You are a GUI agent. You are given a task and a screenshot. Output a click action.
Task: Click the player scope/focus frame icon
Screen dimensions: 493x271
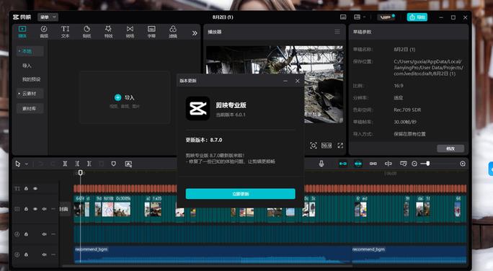coord(313,146)
